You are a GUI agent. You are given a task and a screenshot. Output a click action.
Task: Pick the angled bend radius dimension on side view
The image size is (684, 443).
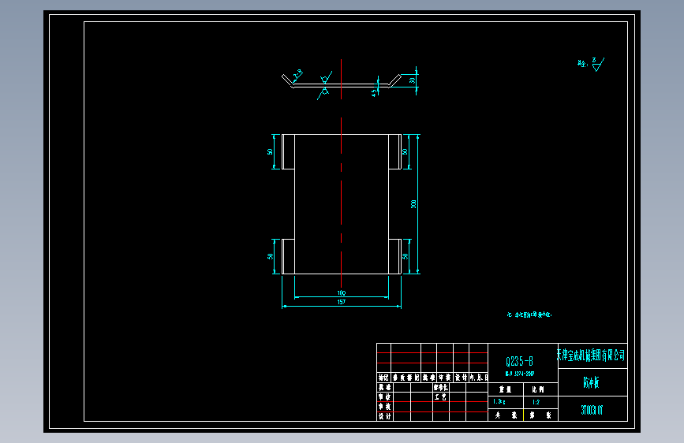click(x=297, y=75)
